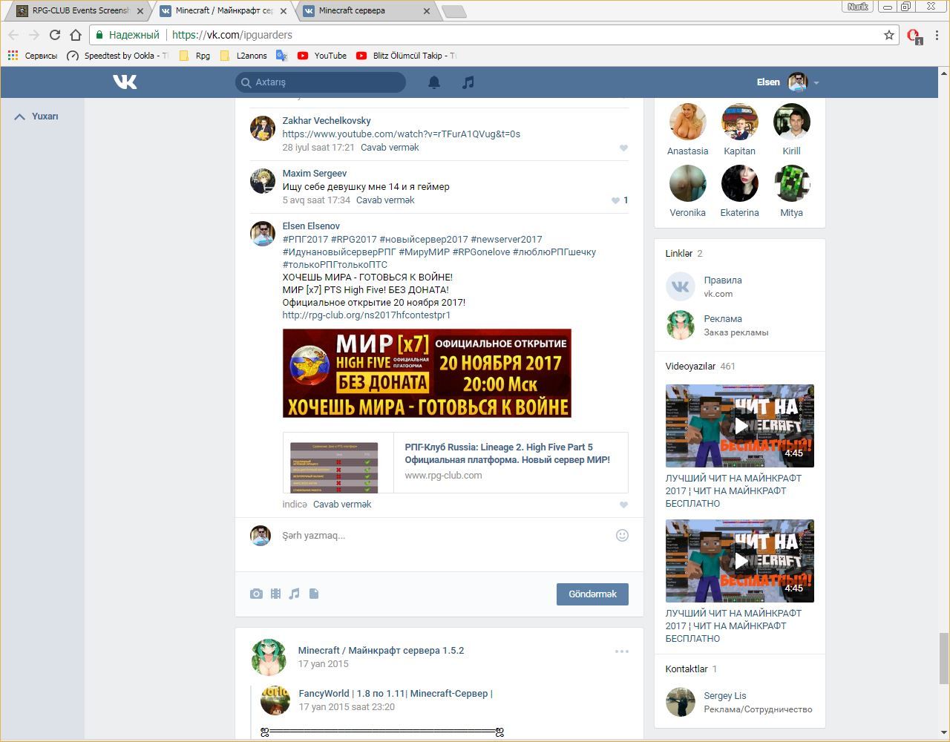
Task: Open Blitz Ölümcül Takip bookmark
Action: pos(406,56)
